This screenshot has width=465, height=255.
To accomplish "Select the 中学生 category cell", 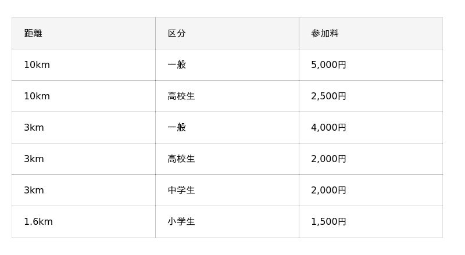I will (x=181, y=191).
